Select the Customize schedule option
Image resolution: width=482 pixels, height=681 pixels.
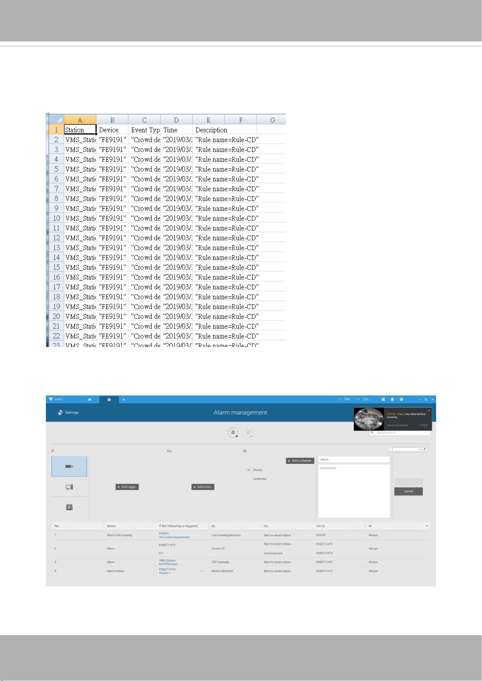coord(260,479)
